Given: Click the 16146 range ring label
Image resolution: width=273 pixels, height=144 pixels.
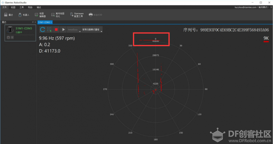Looking at the screenshot, I should coord(156,70).
